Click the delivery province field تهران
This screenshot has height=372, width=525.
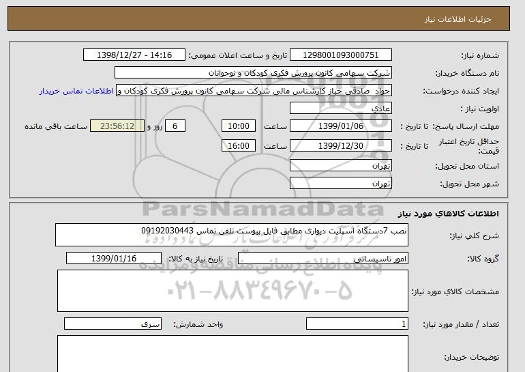tap(340, 166)
